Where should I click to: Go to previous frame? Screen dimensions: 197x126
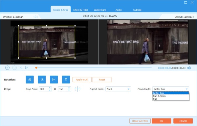click(x=21, y=68)
